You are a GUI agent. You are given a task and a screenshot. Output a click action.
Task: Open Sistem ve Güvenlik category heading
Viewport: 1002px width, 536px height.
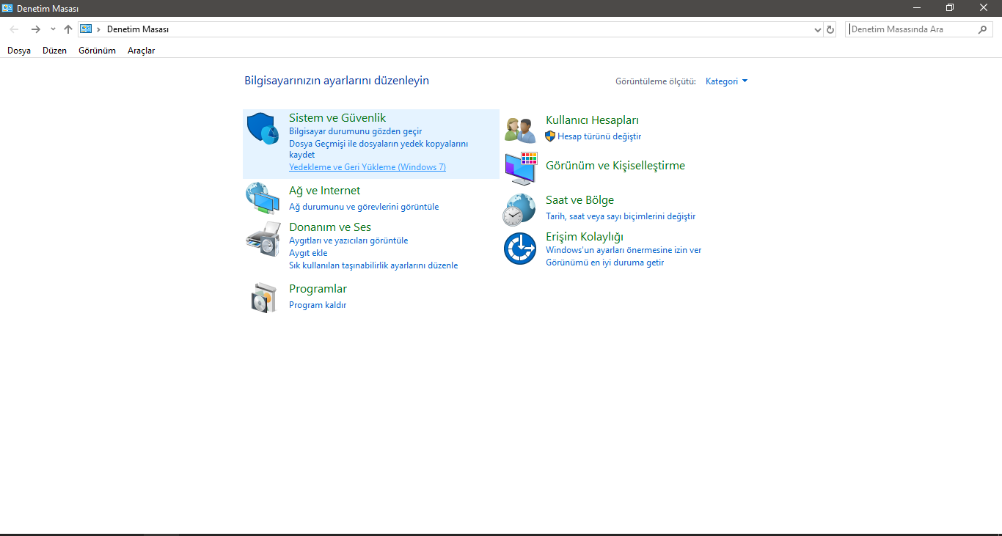tap(337, 118)
